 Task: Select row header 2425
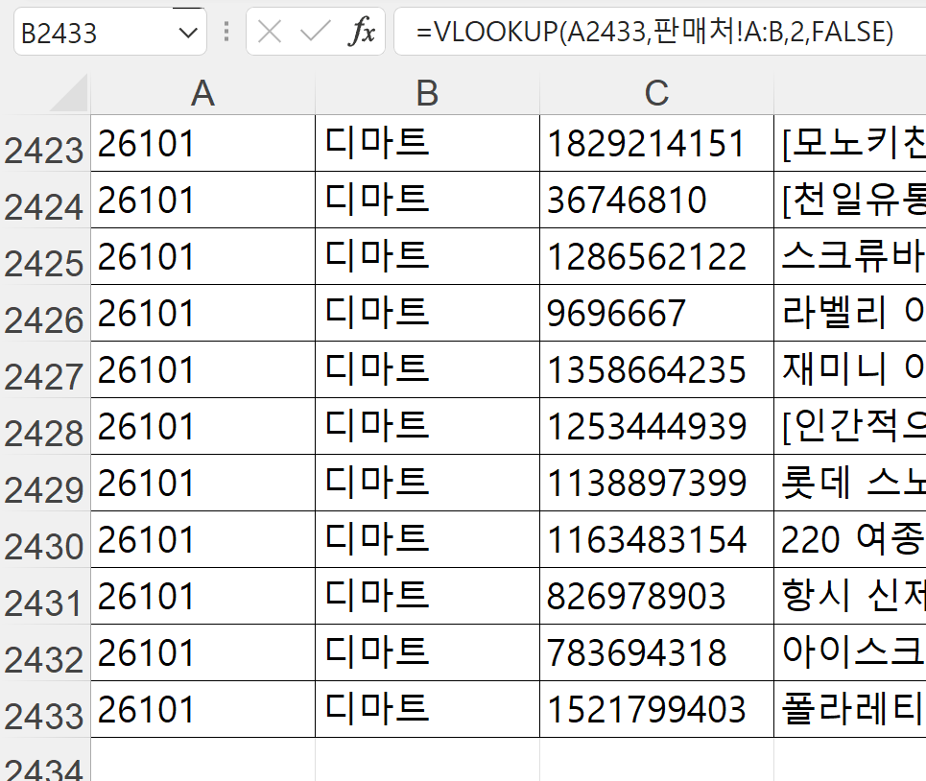click(45, 257)
